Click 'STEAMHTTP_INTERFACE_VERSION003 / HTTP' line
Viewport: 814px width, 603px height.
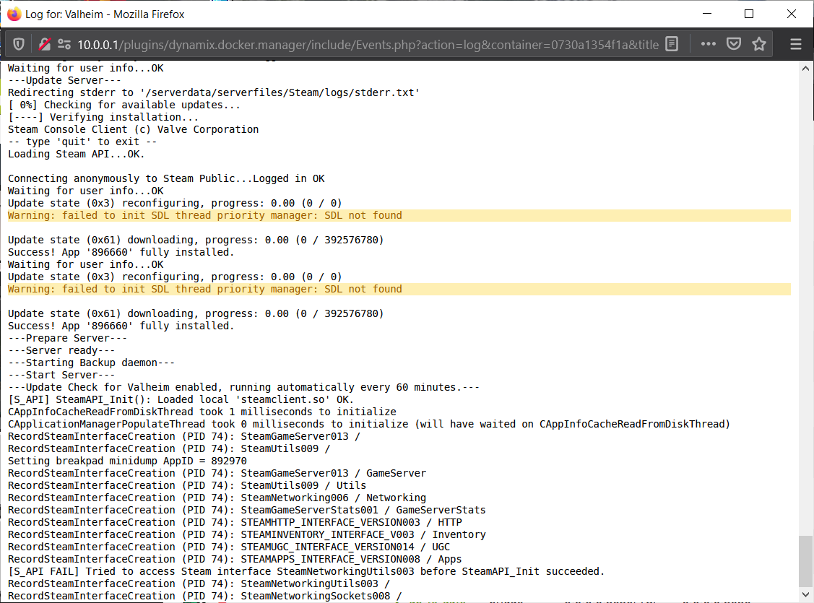pyautogui.click(x=235, y=523)
